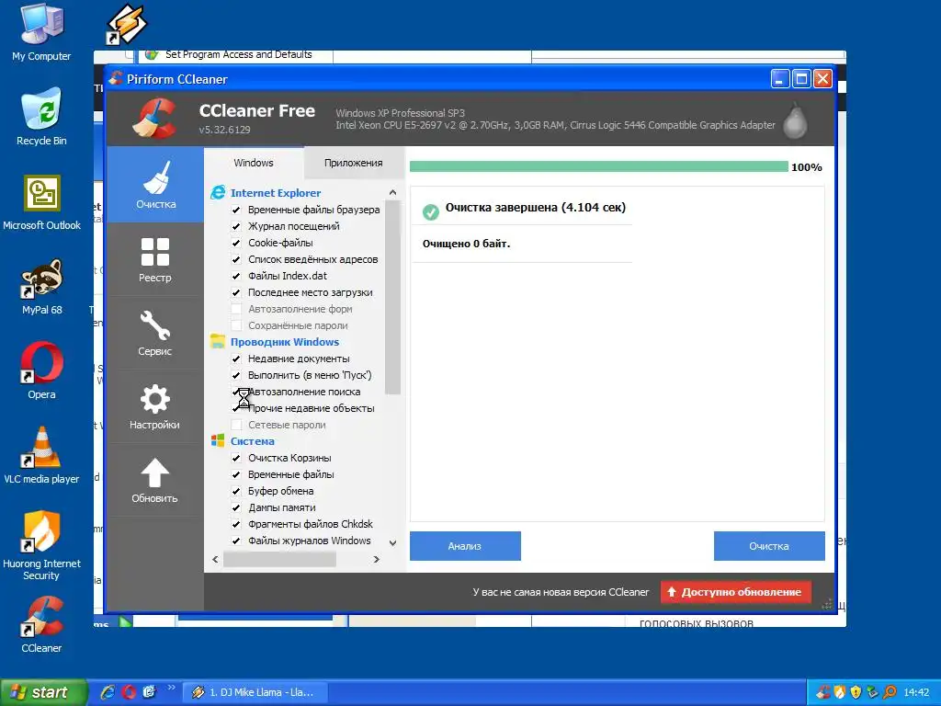Toggle Недавние документы checkbox
Image resolution: width=941 pixels, height=706 pixels.
coord(236,359)
